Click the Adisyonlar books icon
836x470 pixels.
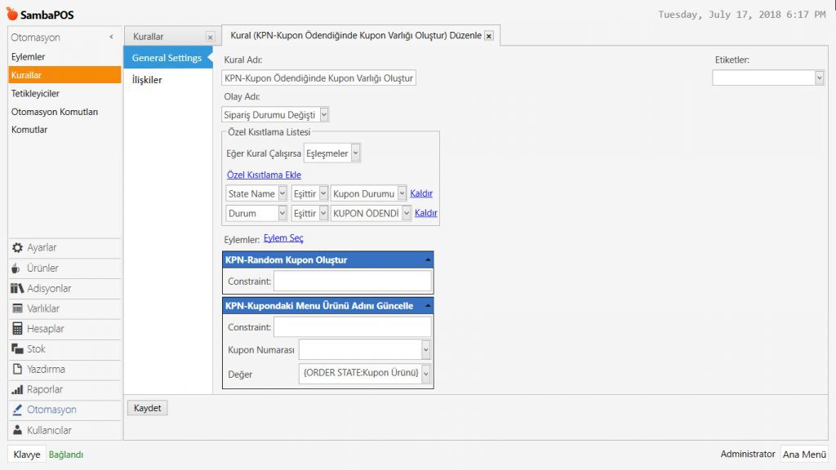click(17, 289)
